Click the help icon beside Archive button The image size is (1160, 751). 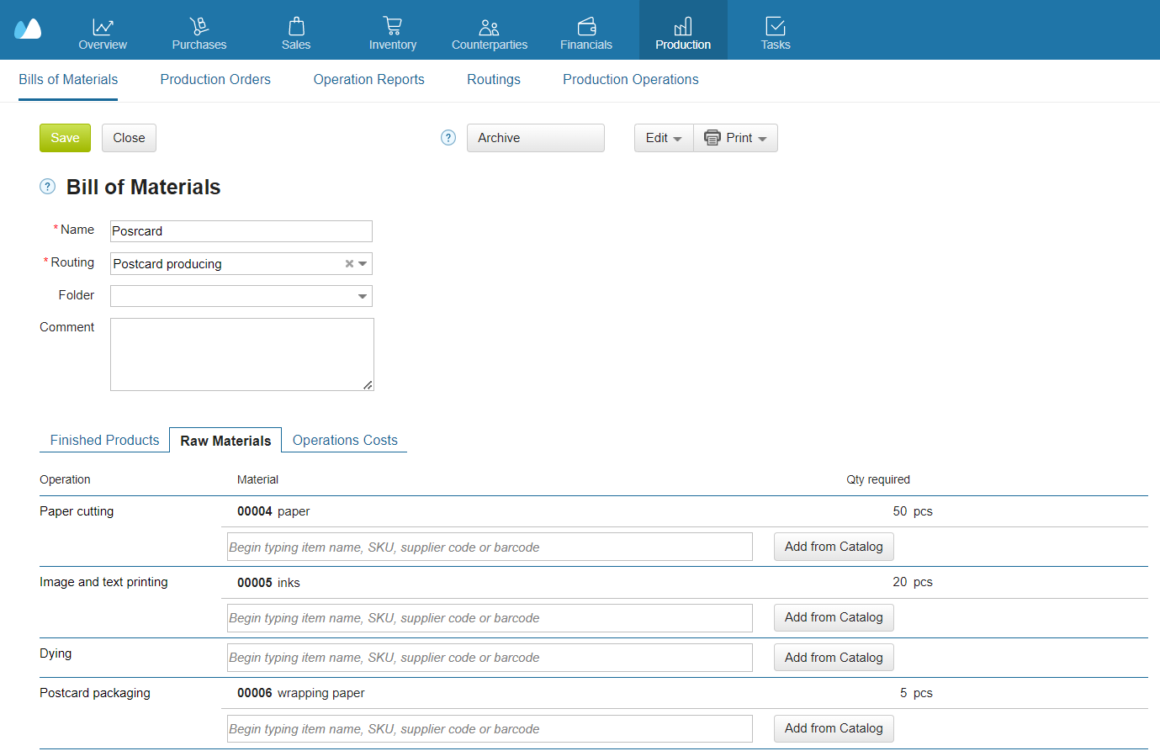point(448,138)
